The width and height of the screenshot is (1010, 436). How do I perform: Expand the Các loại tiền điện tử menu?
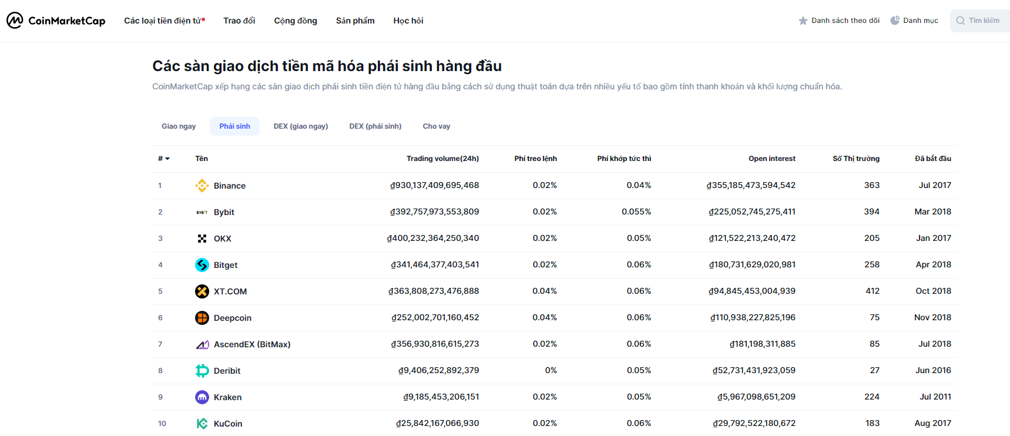click(x=163, y=19)
